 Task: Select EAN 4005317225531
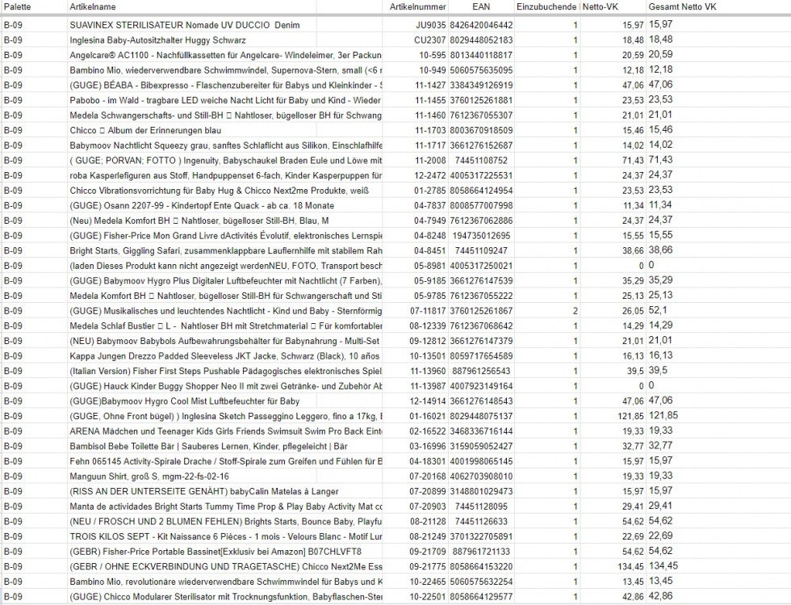coord(481,175)
